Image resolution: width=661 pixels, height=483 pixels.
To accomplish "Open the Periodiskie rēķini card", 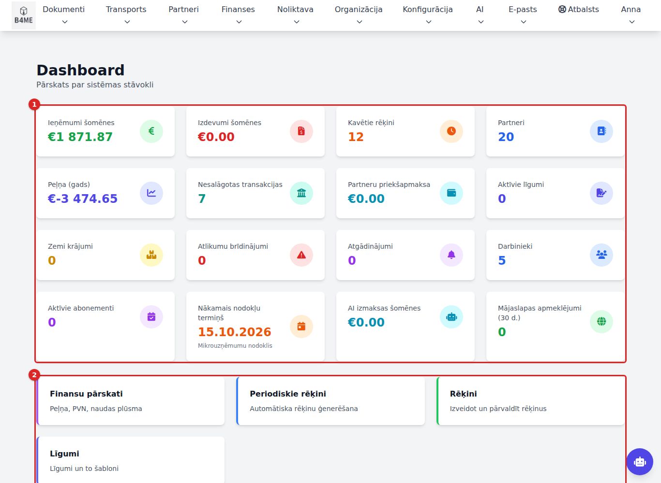I will (x=330, y=401).
